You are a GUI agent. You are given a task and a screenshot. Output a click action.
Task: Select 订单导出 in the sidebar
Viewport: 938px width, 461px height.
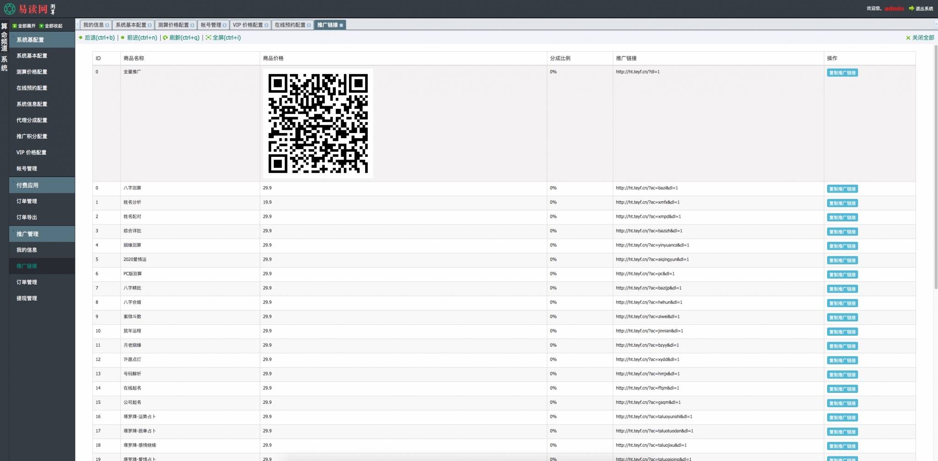click(27, 217)
